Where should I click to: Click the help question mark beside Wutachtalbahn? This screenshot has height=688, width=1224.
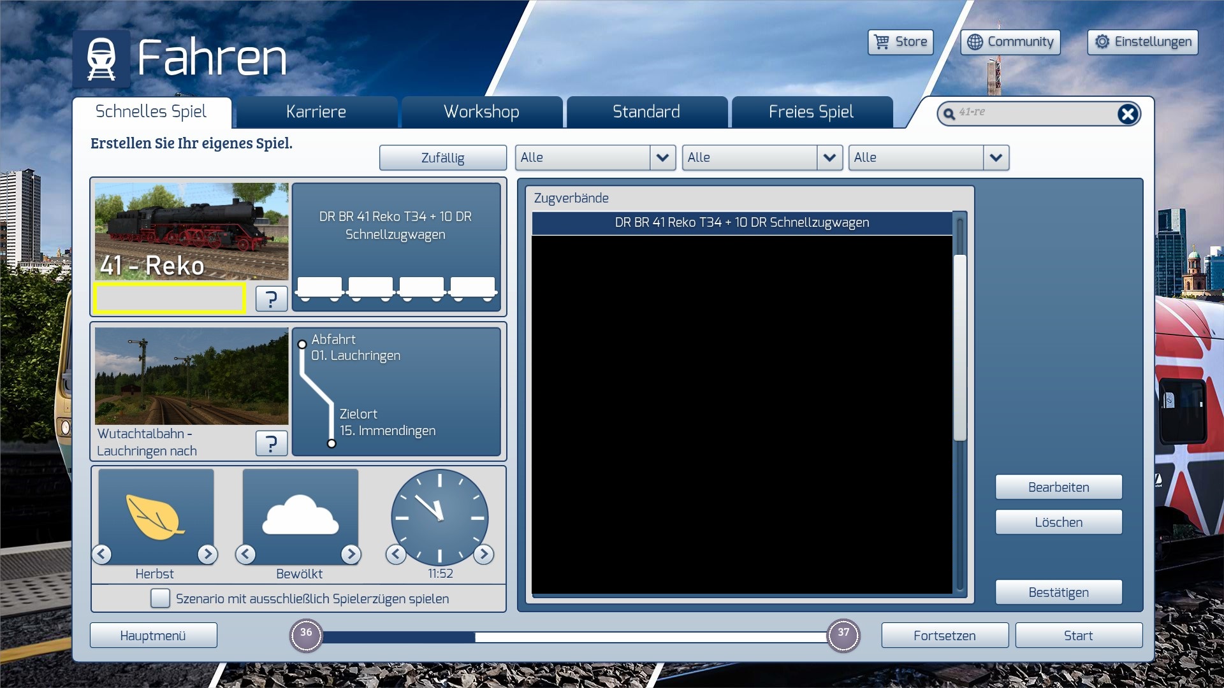click(271, 443)
